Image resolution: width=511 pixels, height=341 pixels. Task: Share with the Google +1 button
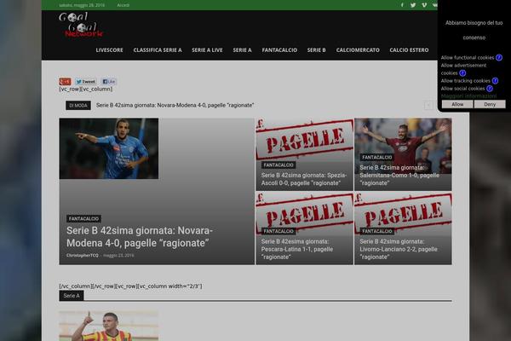click(65, 82)
